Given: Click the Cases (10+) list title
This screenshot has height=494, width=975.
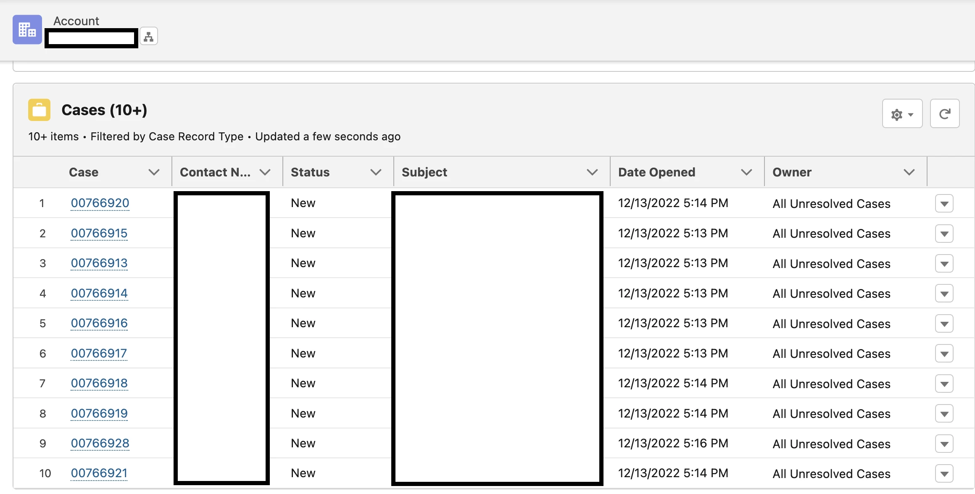Looking at the screenshot, I should (x=104, y=110).
